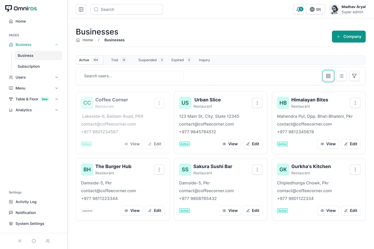Click the CC avatar of Coffee Corner
This screenshot has width=374, height=249.
point(87,103)
